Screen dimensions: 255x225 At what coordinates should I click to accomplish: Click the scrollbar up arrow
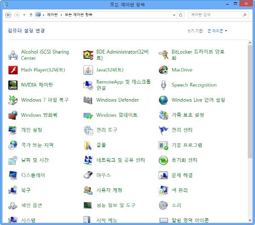250,43
